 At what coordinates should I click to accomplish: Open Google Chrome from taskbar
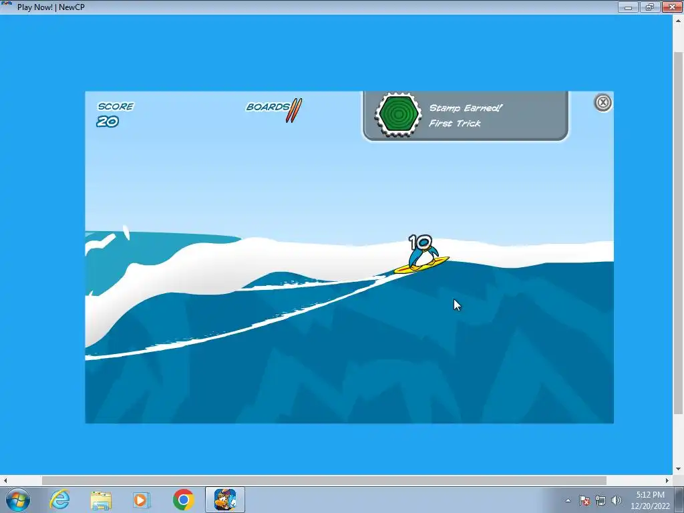[x=183, y=500]
